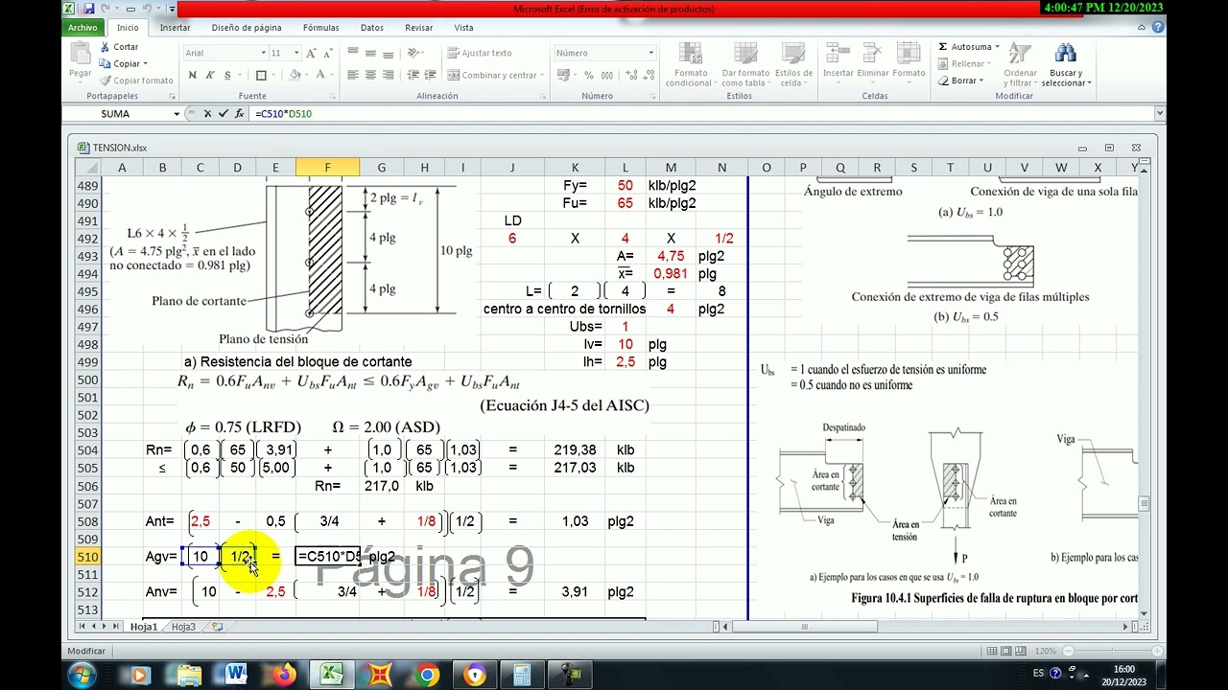Open the Archivo tab
This screenshot has height=690, width=1228.
pyautogui.click(x=83, y=28)
